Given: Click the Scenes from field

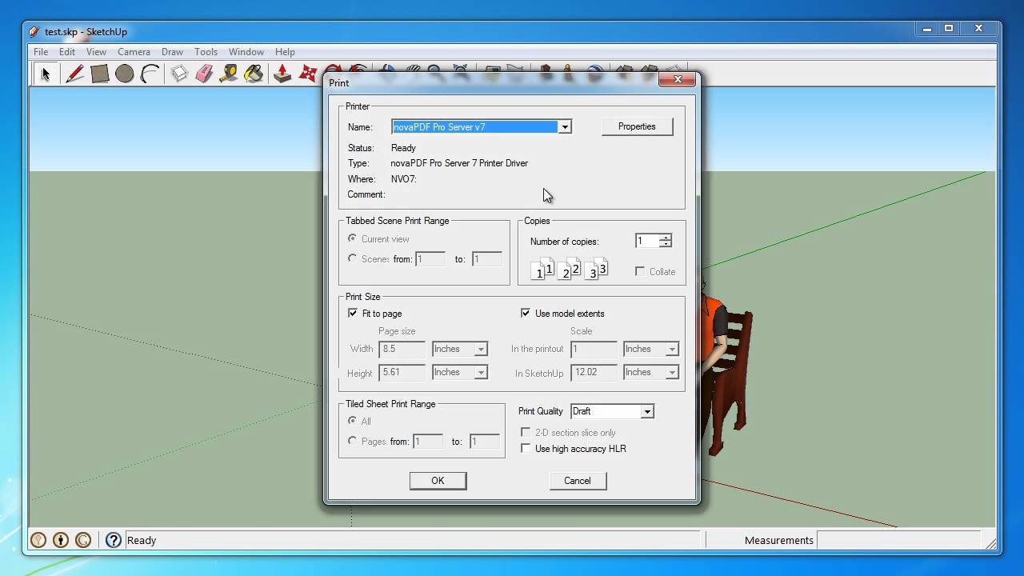Looking at the screenshot, I should pos(430,258).
